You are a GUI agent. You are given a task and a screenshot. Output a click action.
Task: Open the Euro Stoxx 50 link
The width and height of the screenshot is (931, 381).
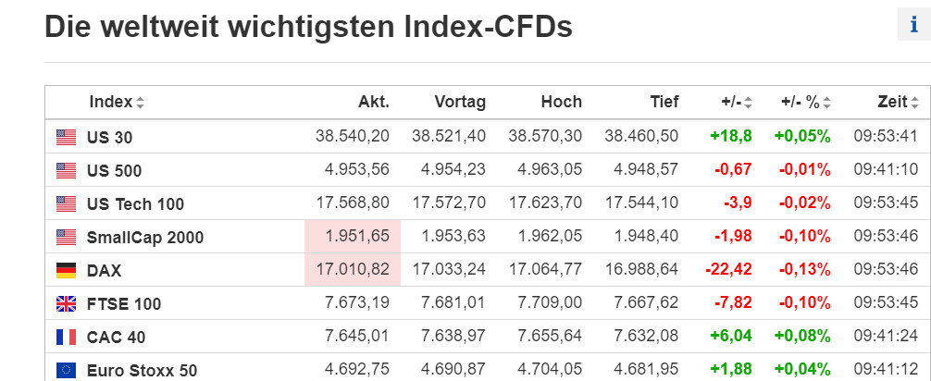(x=142, y=371)
